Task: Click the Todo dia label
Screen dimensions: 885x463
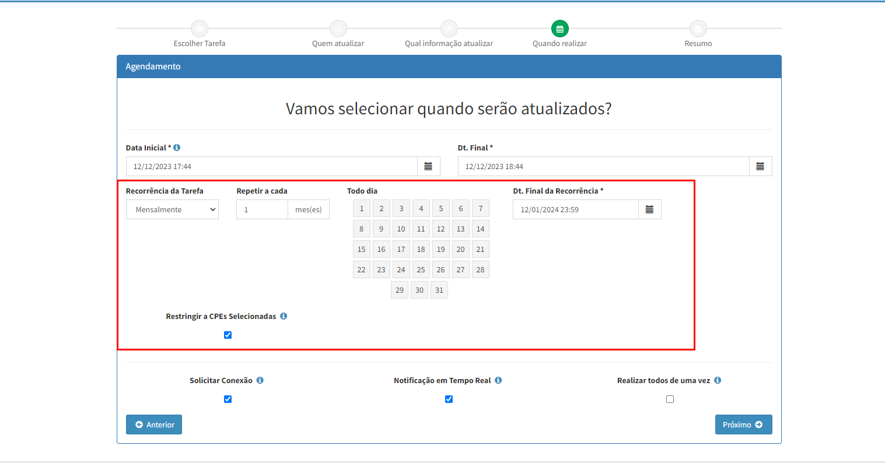Action: pos(362,191)
